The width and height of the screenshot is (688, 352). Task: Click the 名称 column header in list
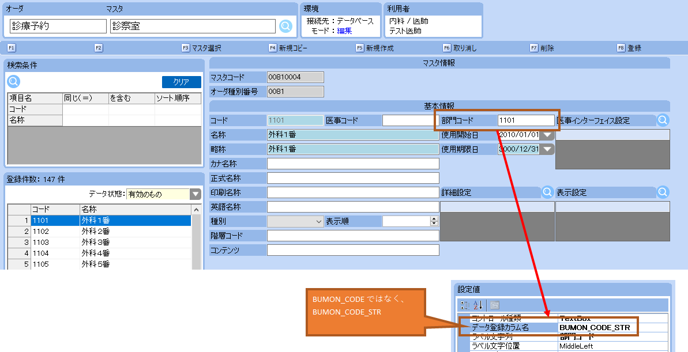(135, 210)
